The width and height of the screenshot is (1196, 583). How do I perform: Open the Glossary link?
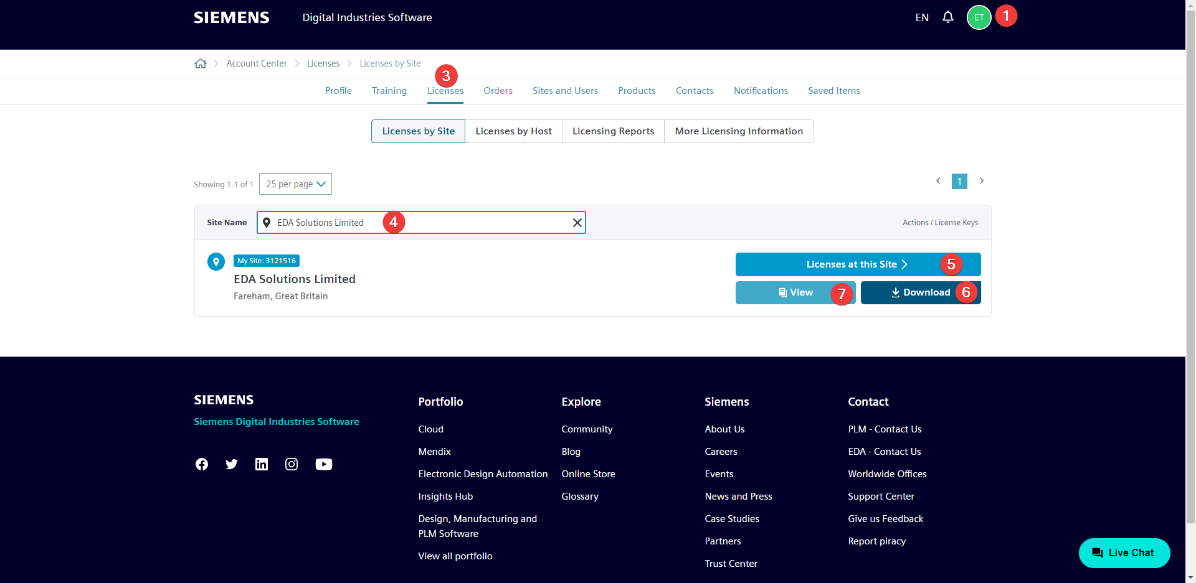(580, 497)
